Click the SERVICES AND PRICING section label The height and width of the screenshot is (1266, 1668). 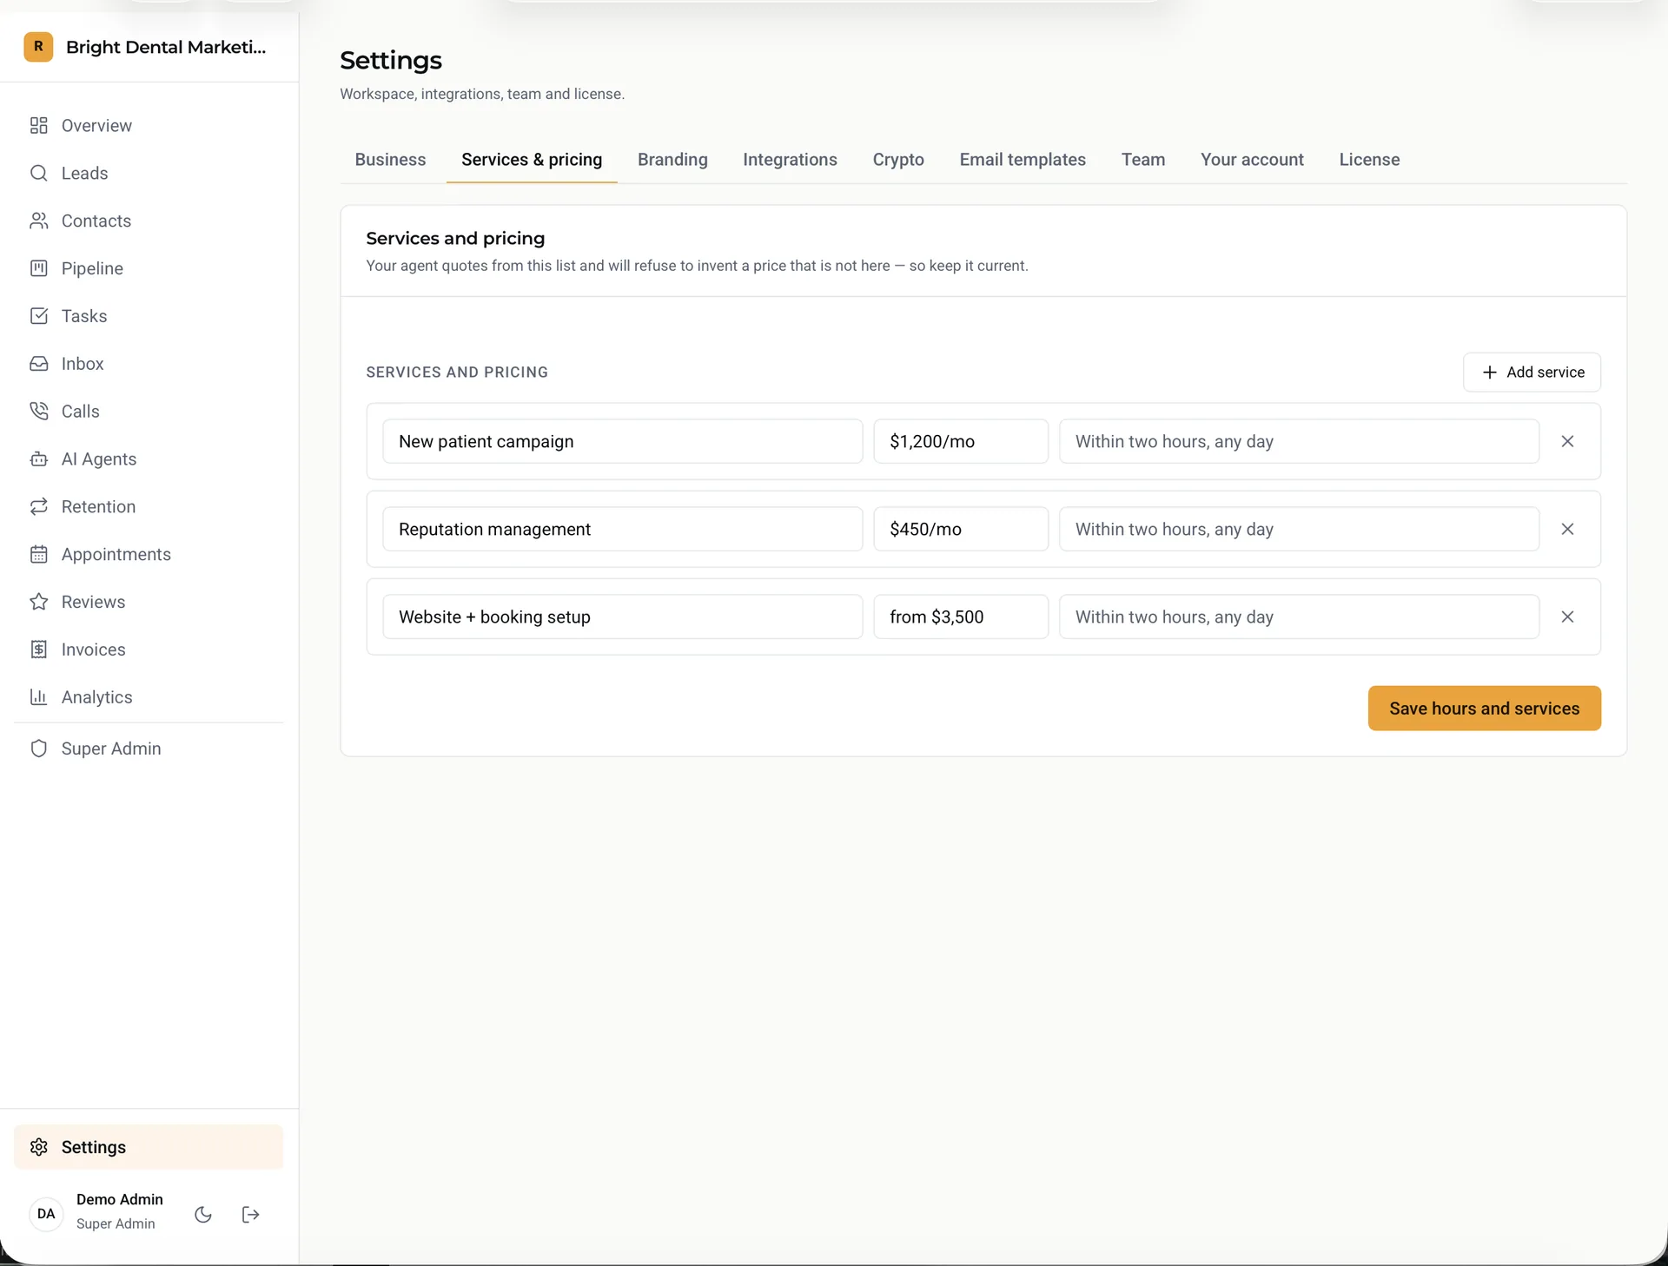click(x=457, y=373)
